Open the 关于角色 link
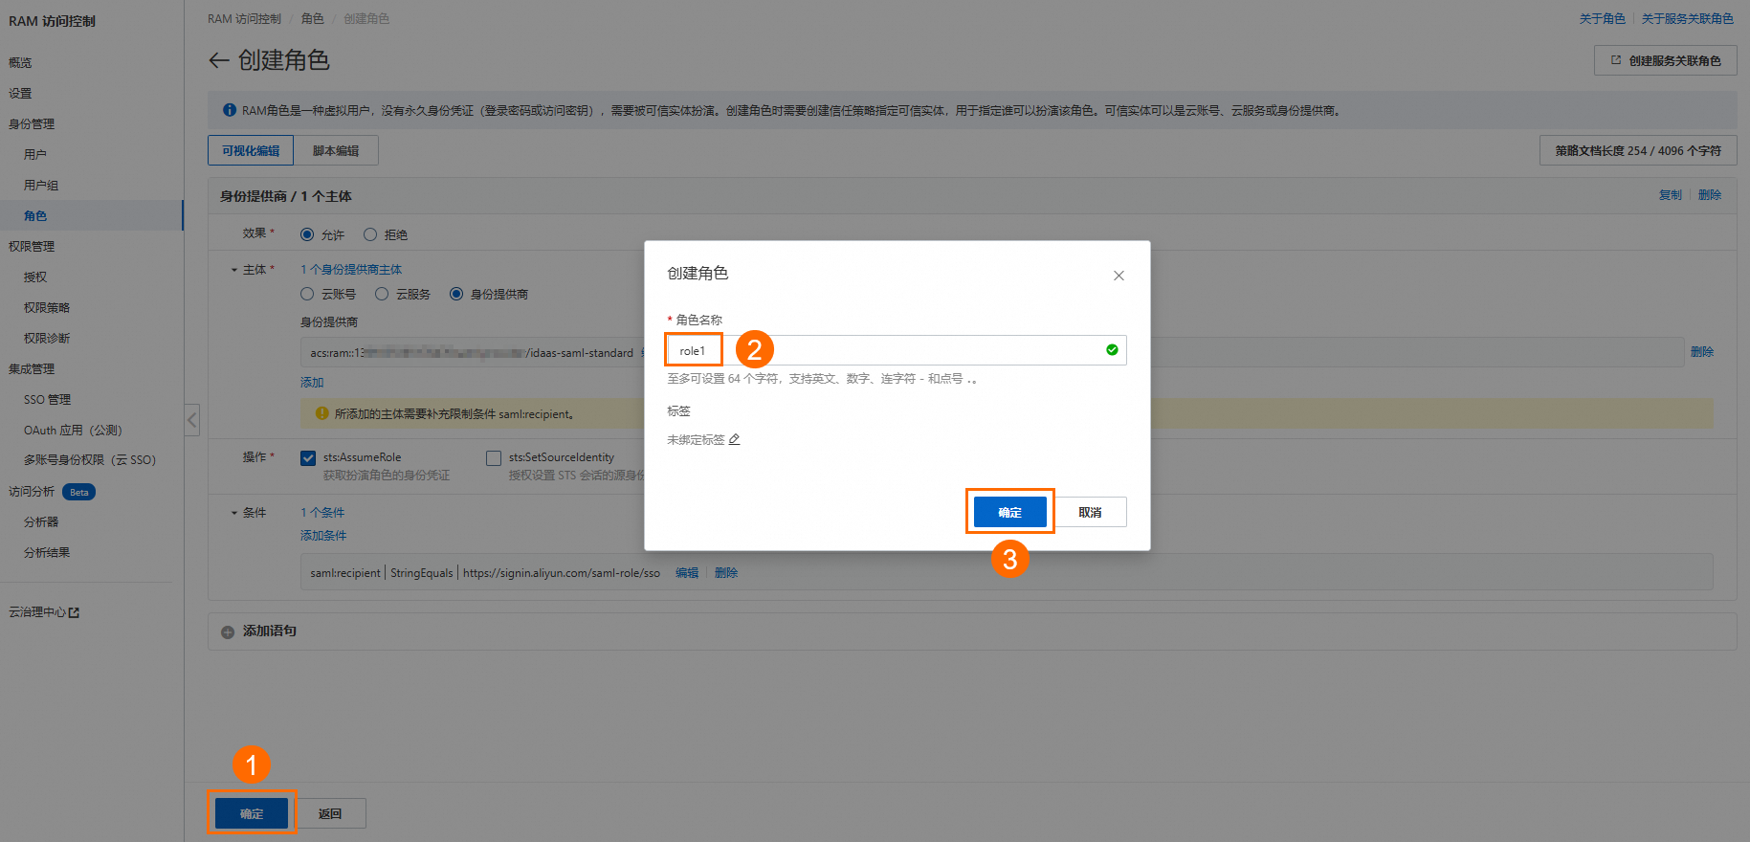1750x842 pixels. coord(1603,18)
